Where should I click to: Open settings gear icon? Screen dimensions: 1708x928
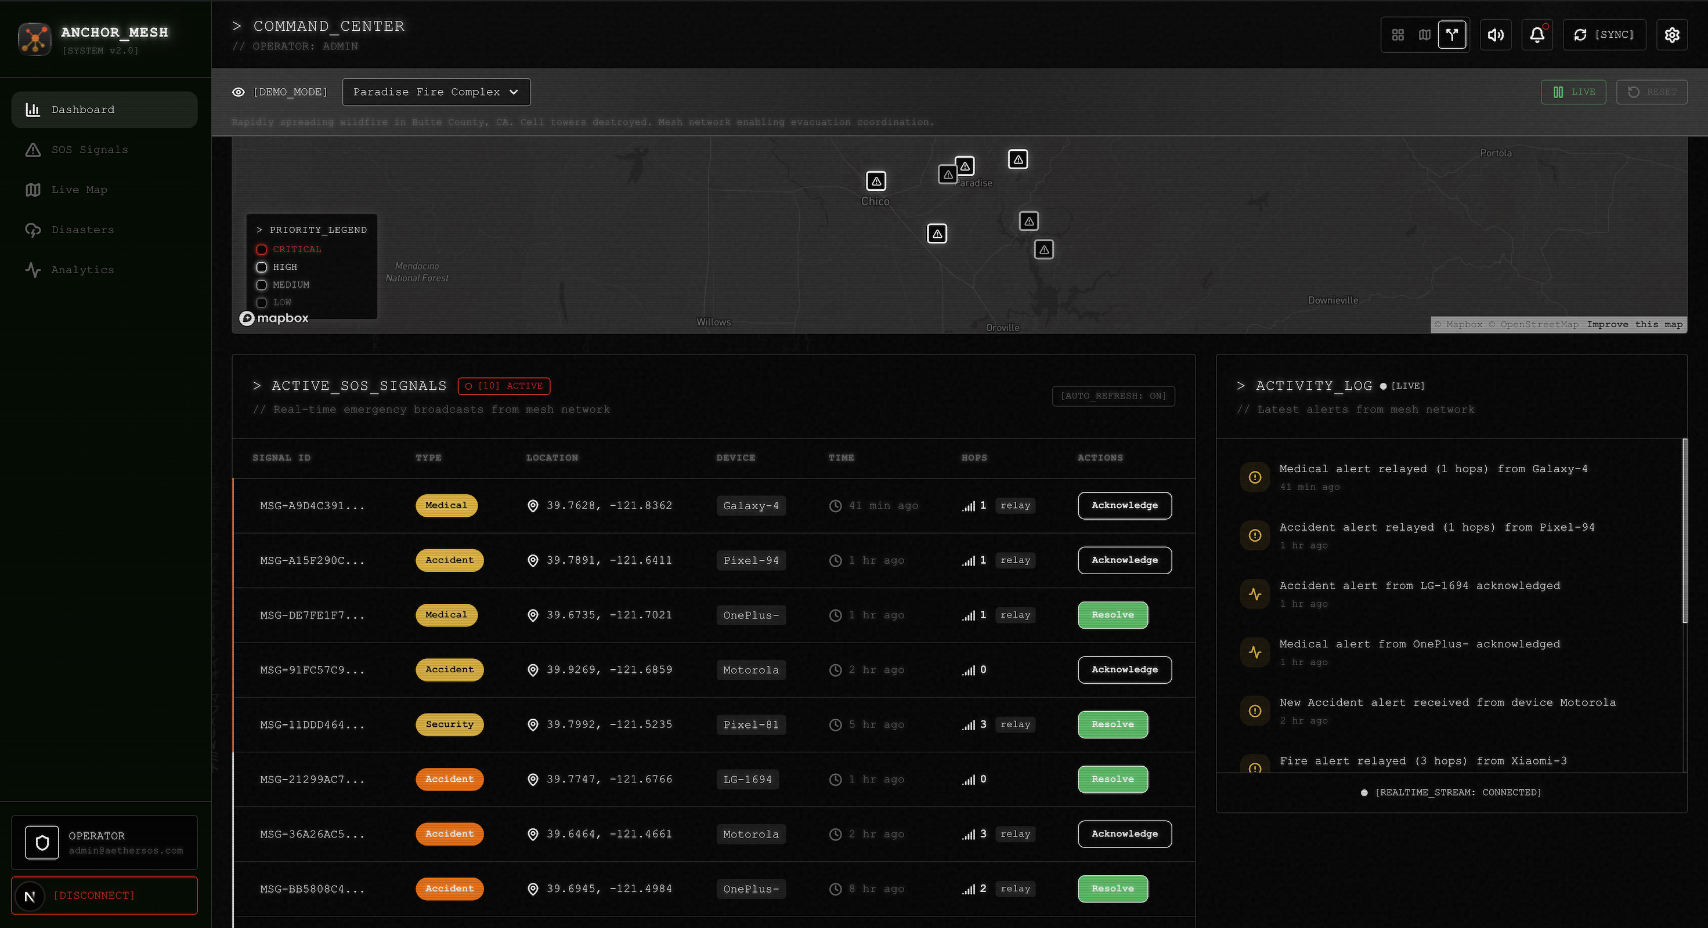1671,34
